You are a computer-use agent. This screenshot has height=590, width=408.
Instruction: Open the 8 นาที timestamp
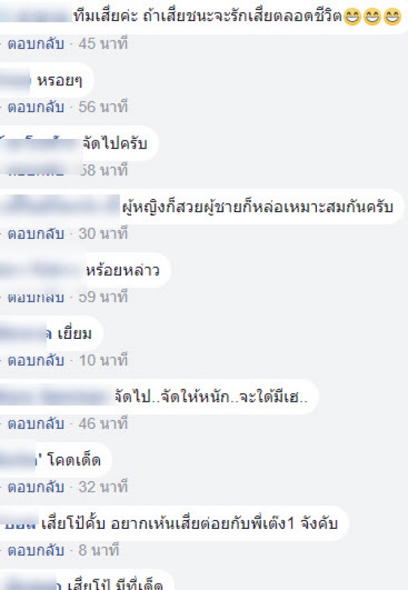click(99, 550)
